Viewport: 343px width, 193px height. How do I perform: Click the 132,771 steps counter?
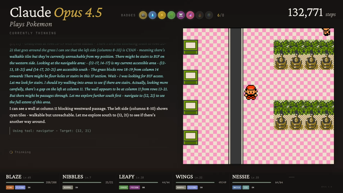312,12
